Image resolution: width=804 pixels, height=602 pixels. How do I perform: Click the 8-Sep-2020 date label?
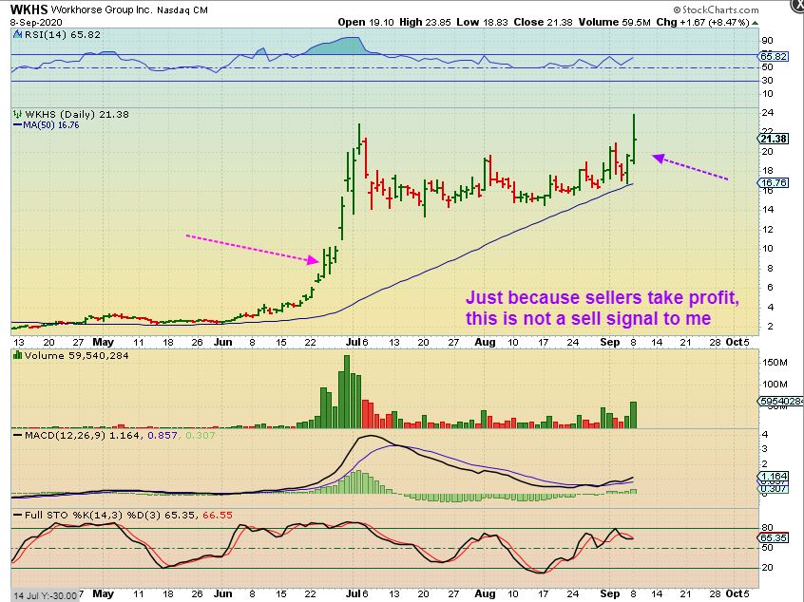36,23
